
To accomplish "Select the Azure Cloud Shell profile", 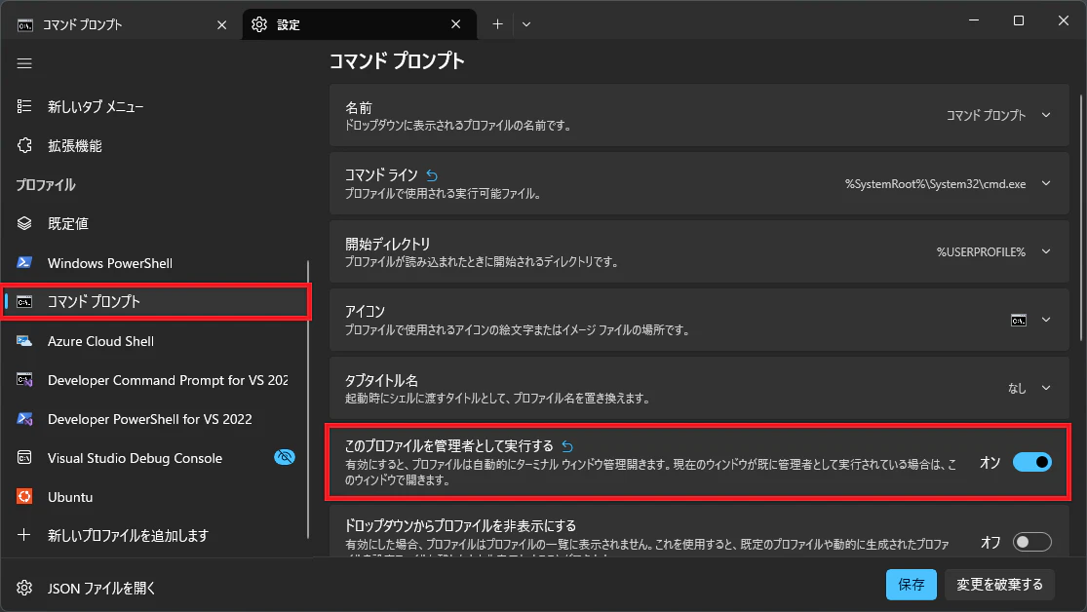I will [155, 341].
